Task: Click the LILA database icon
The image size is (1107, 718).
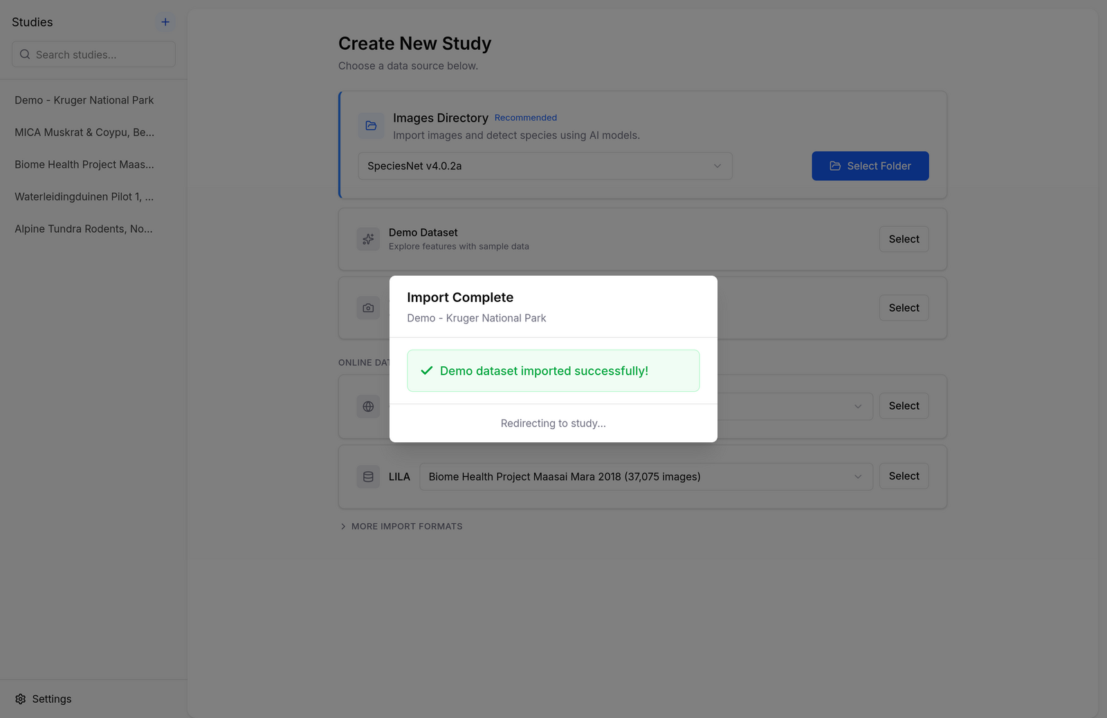Action: coord(368,477)
